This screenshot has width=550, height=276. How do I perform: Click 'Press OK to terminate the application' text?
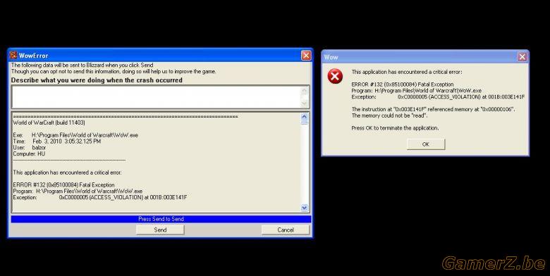click(395, 128)
